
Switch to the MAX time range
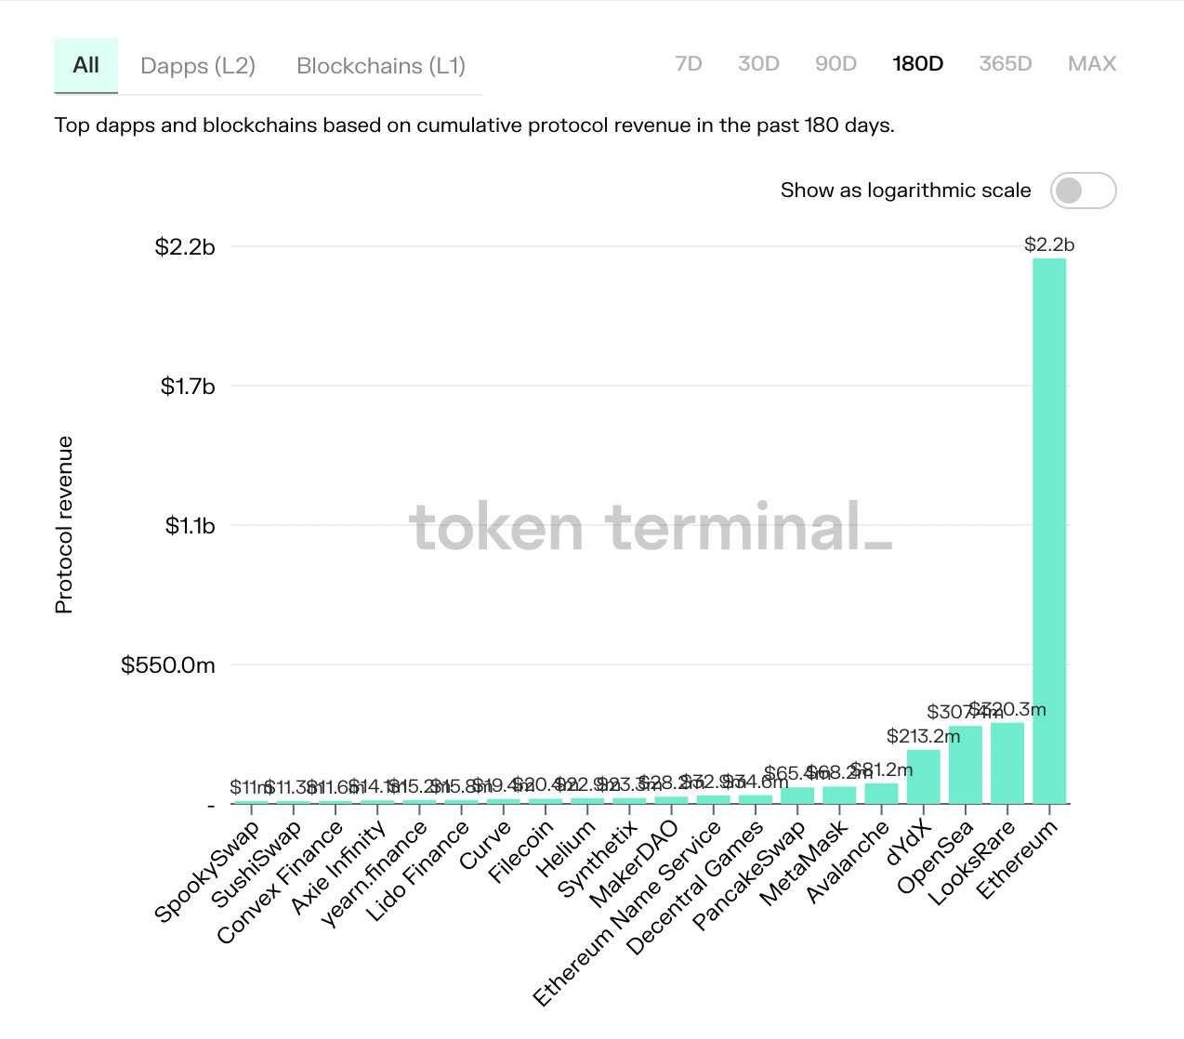(x=1092, y=63)
